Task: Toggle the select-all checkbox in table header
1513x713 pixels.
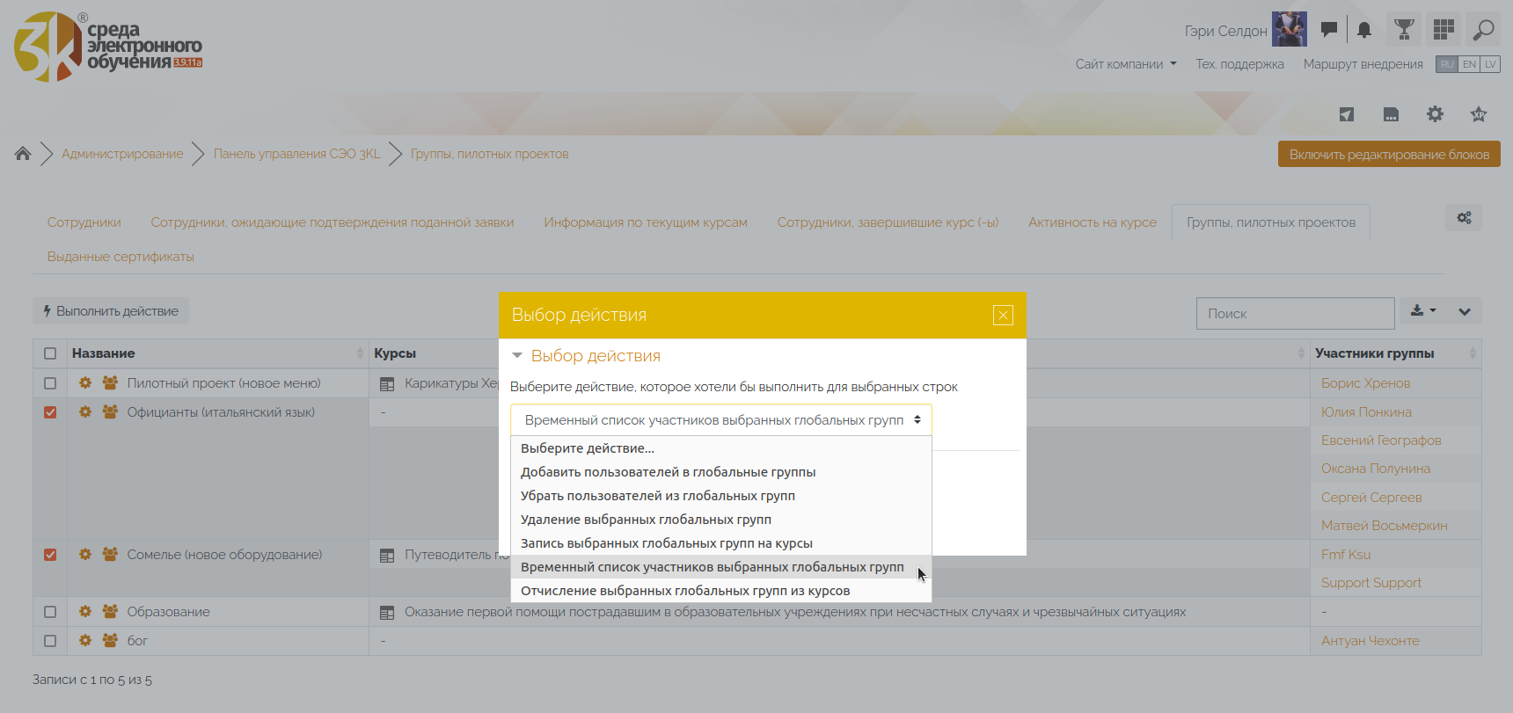Action: coord(50,353)
